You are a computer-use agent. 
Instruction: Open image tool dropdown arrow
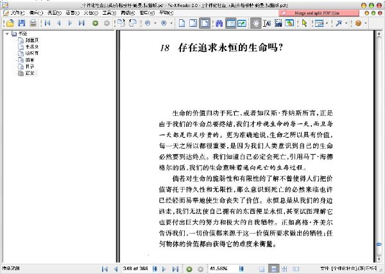click(x=327, y=23)
